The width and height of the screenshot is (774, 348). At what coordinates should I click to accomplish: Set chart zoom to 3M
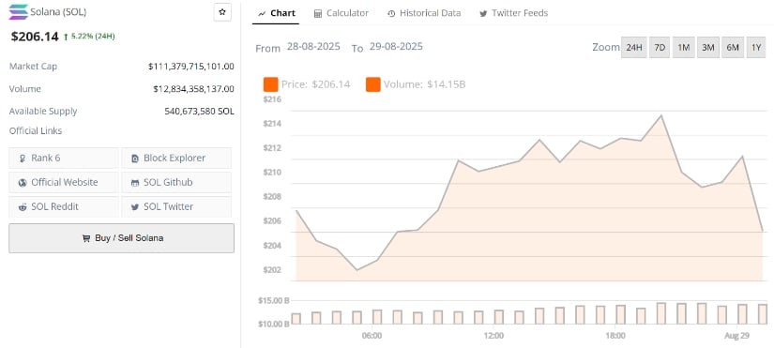pos(707,48)
